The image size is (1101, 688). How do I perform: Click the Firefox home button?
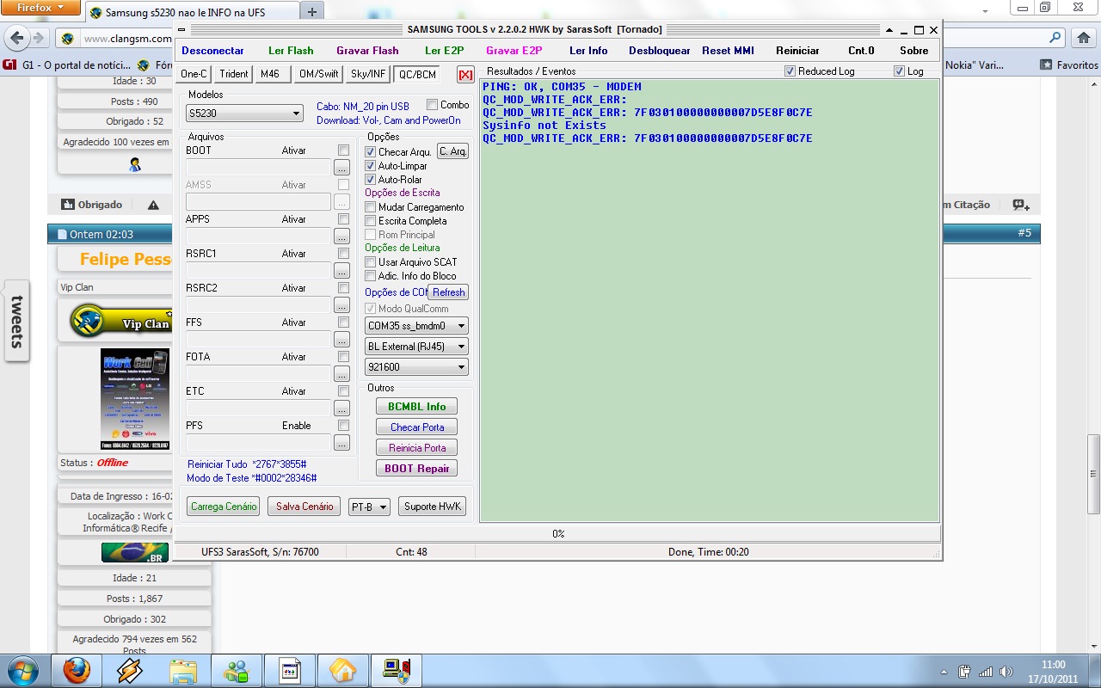click(x=1083, y=39)
